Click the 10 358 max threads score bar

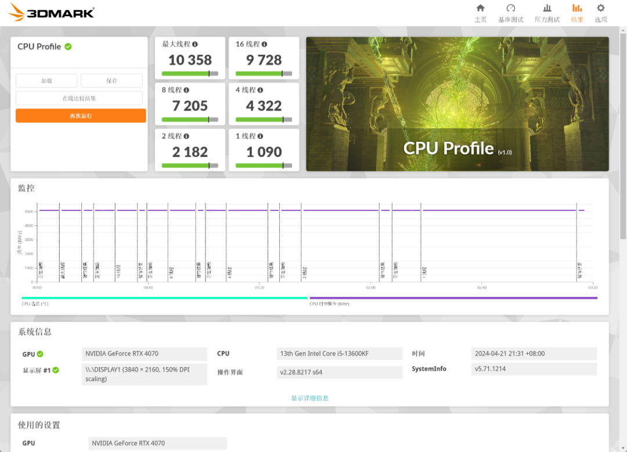(190, 74)
